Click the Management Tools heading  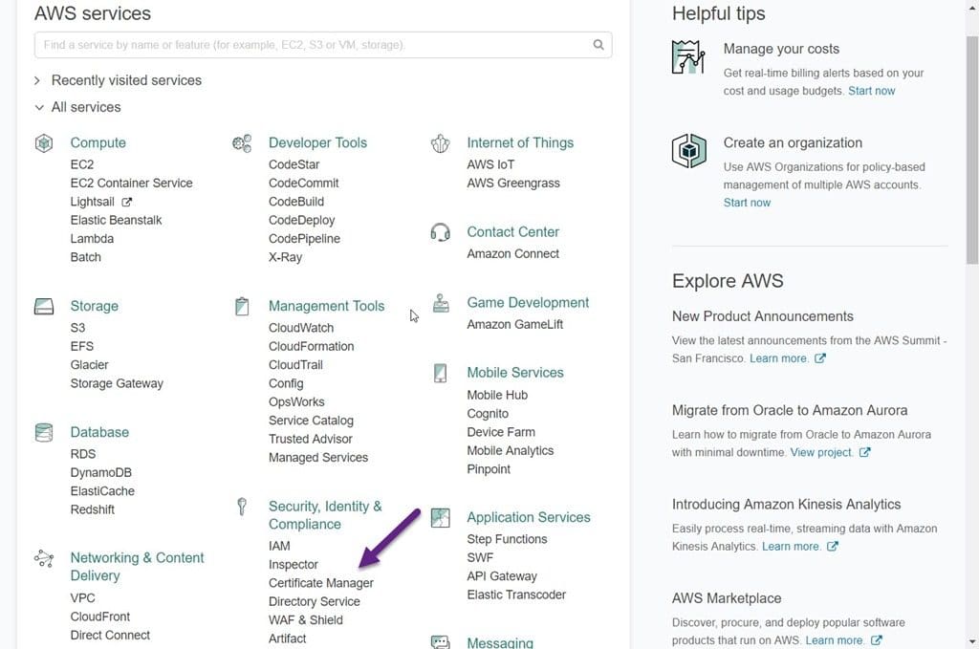point(327,307)
